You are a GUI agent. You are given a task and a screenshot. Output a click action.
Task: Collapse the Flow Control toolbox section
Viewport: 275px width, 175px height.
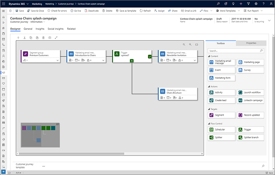[x=209, y=123]
